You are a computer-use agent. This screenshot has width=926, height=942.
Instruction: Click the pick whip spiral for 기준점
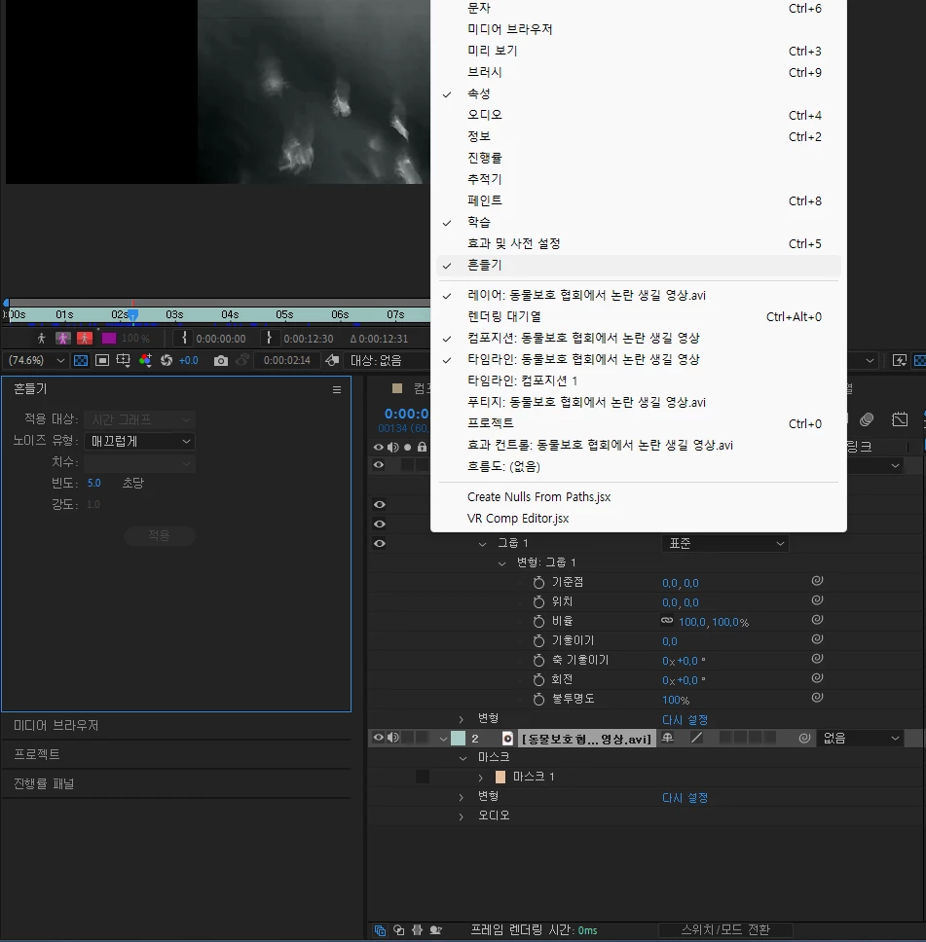[x=817, y=581]
